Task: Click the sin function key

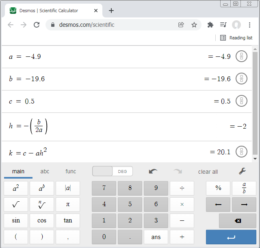Action: point(16,221)
